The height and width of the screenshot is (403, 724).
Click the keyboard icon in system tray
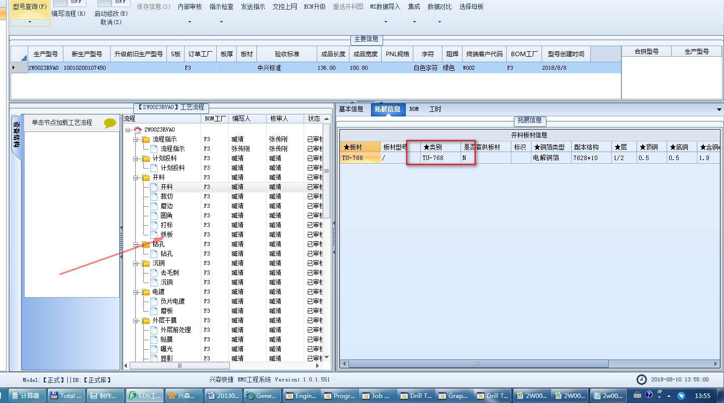point(638,395)
